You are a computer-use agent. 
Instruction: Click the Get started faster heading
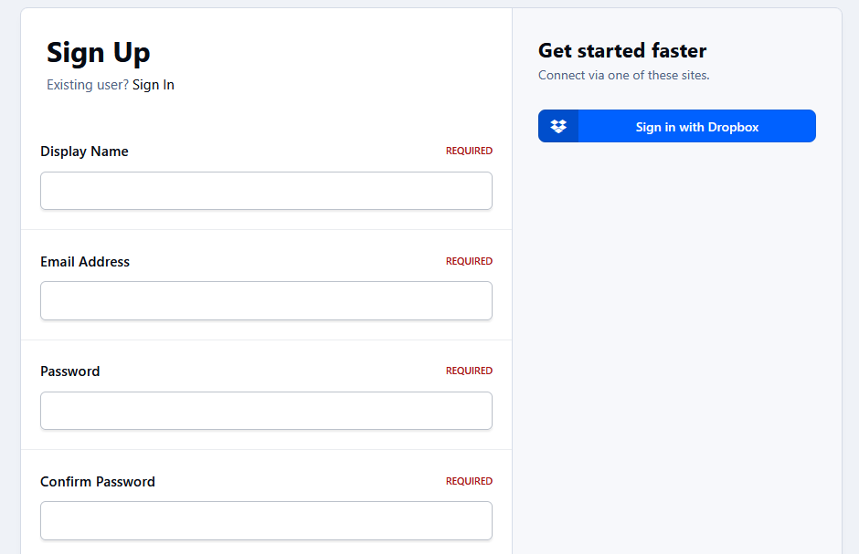point(622,50)
